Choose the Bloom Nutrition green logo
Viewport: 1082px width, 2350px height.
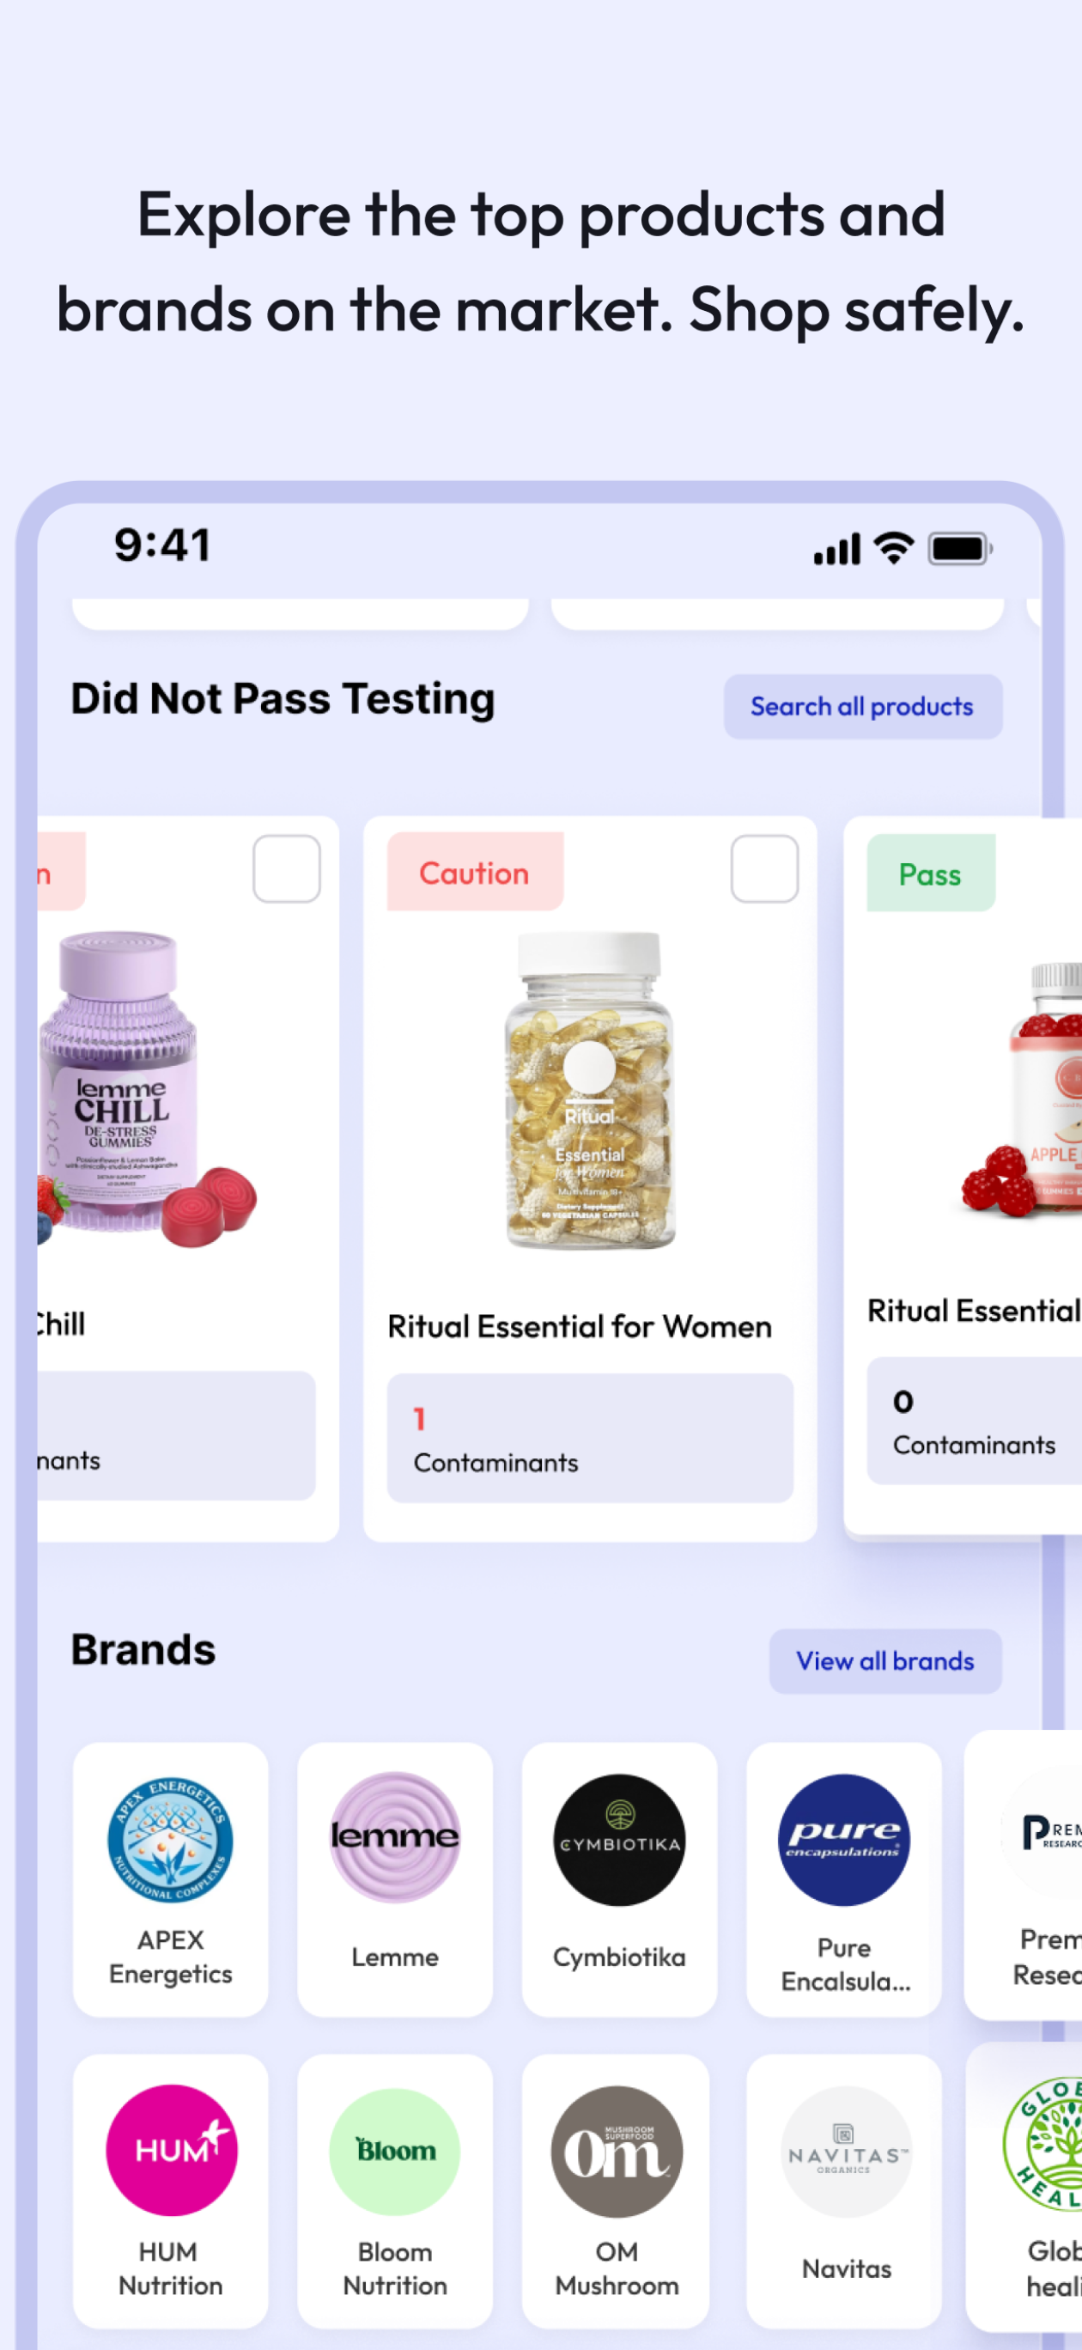(x=395, y=2152)
